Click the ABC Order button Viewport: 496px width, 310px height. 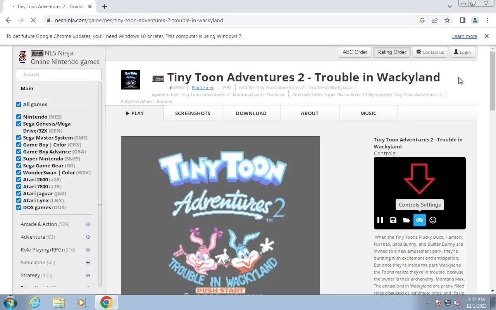(x=355, y=52)
